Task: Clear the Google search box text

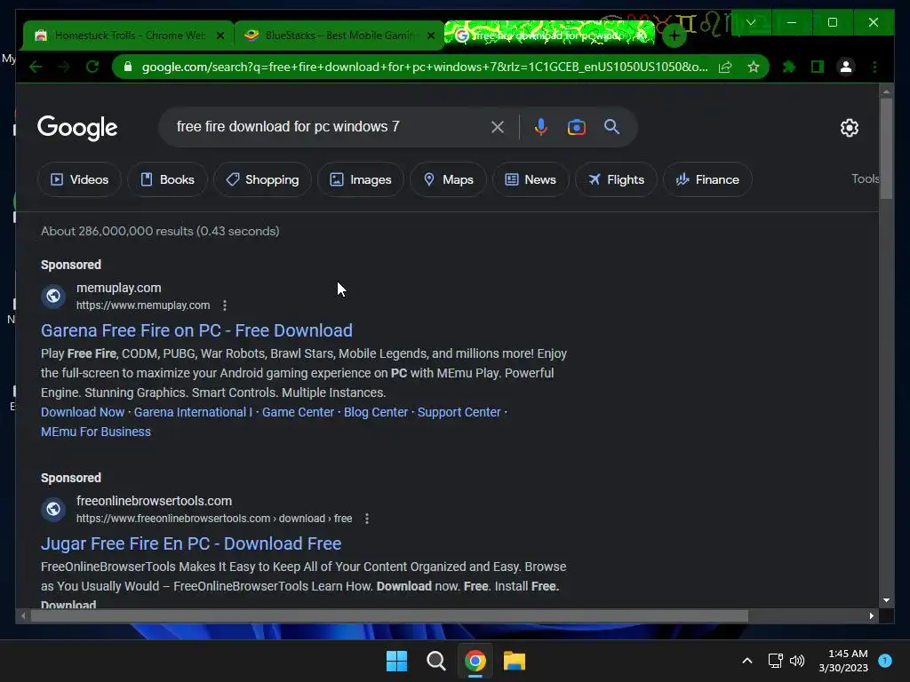Action: pos(498,127)
